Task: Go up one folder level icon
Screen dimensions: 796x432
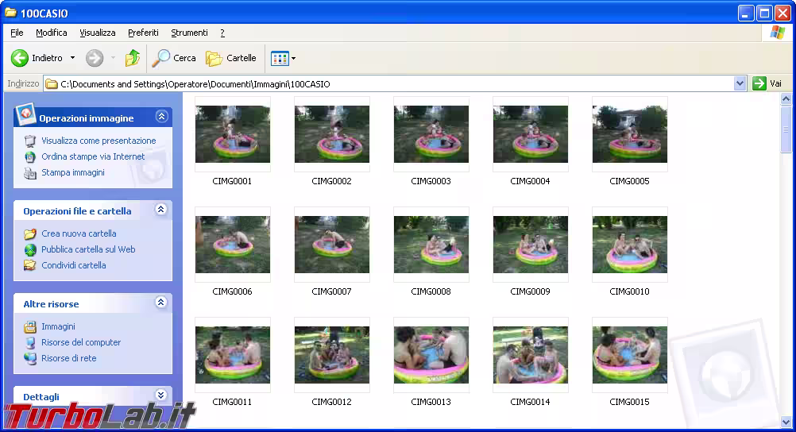Action: coord(133,58)
